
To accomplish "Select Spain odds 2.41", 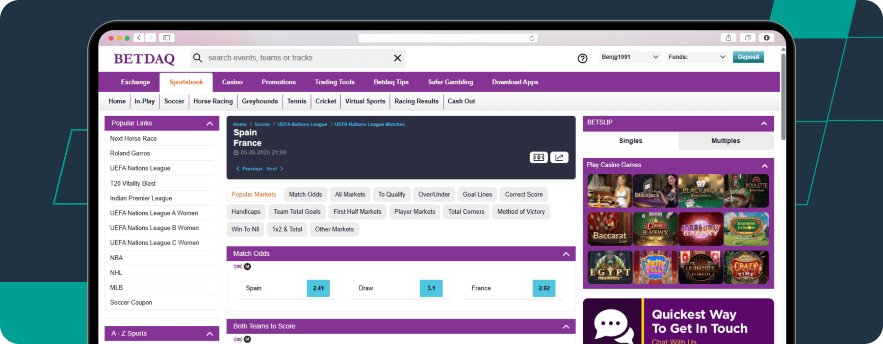I will pos(318,288).
